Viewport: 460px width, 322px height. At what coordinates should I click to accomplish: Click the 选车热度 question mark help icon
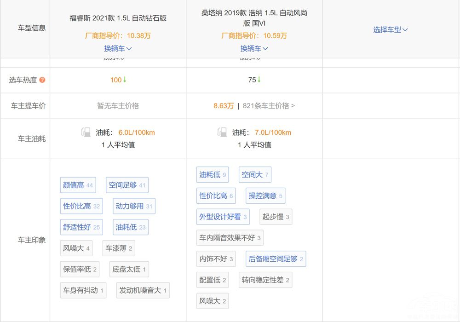42,80
